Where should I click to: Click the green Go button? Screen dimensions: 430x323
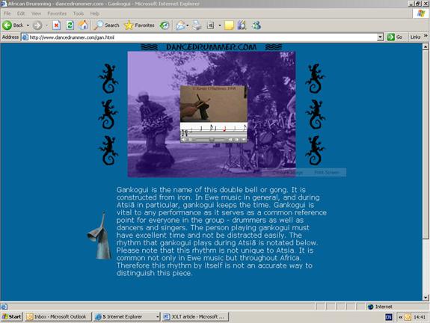(395, 37)
